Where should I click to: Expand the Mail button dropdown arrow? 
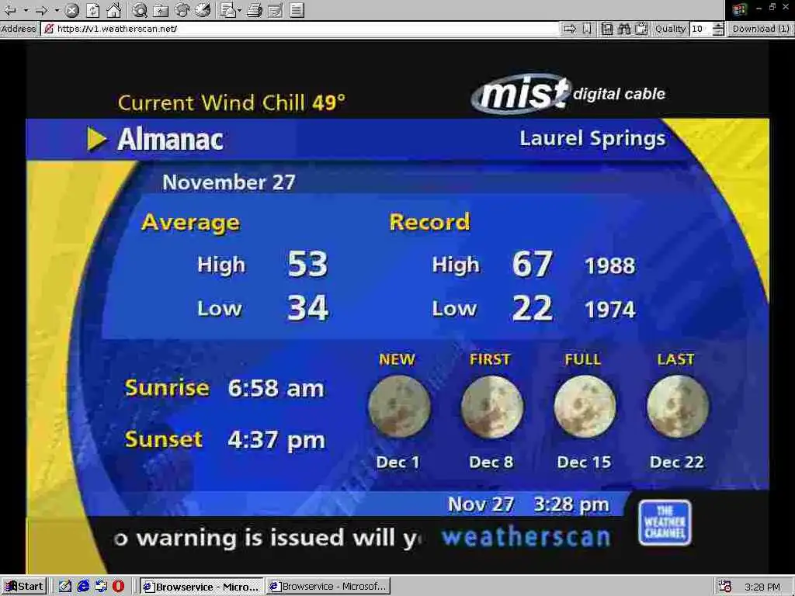pyautogui.click(x=239, y=9)
